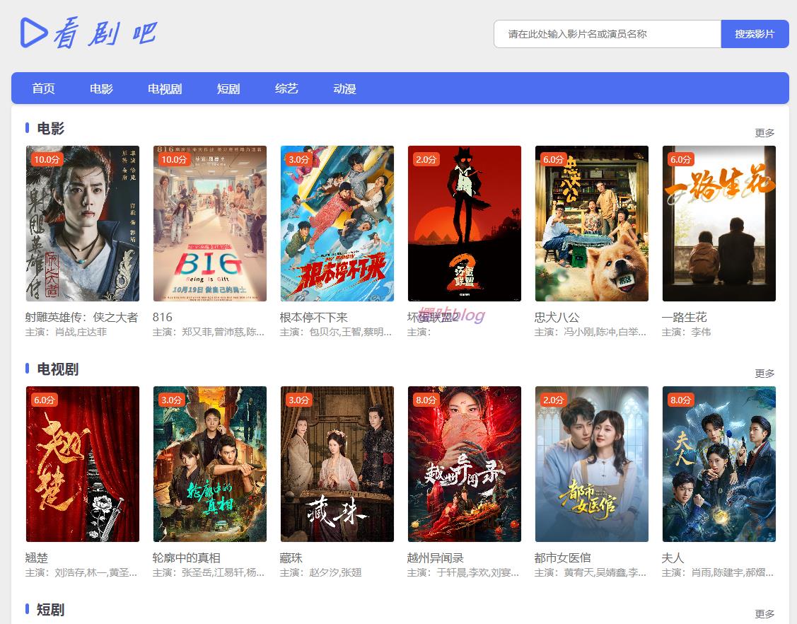Go to the 首页 nav tab
The image size is (797, 624).
43,88
